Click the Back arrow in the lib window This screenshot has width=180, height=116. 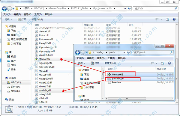coord(4,9)
